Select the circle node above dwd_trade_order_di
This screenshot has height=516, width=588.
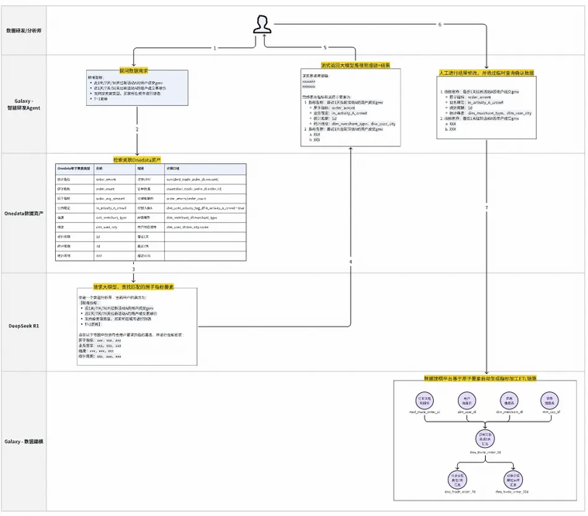(x=424, y=401)
